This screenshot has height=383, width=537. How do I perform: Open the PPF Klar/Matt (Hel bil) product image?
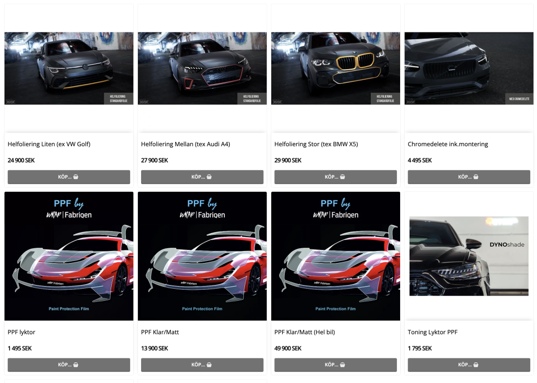point(336,256)
